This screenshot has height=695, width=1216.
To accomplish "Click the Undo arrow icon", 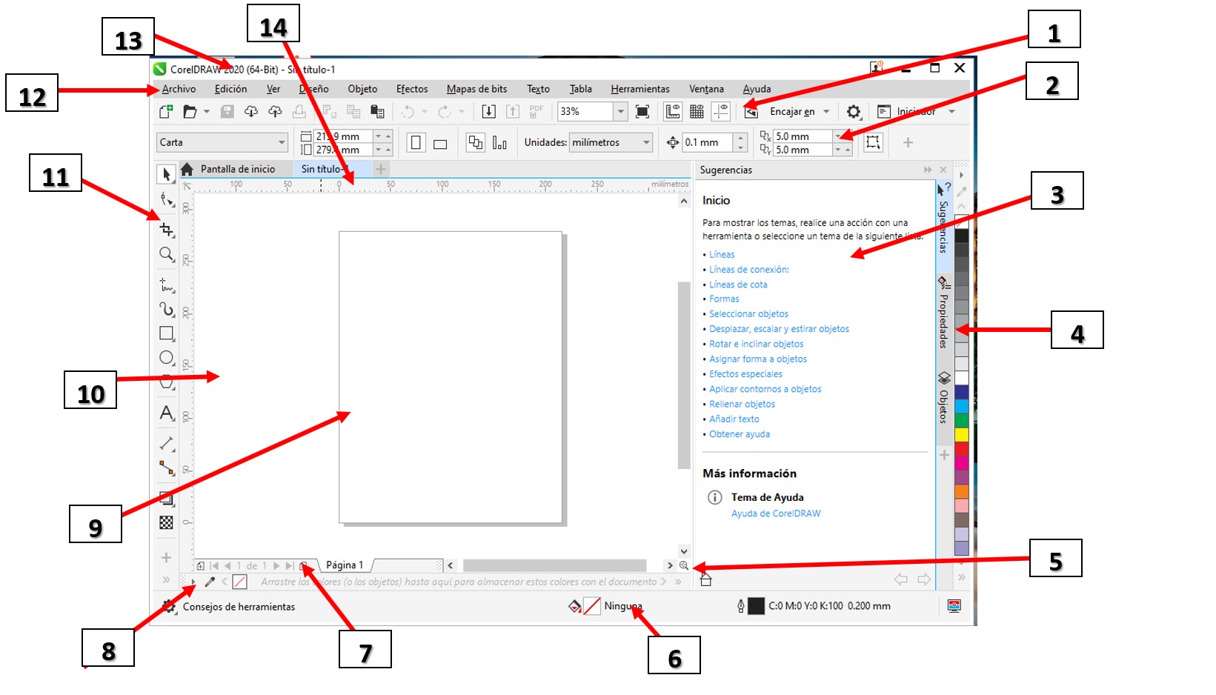I will click(408, 111).
